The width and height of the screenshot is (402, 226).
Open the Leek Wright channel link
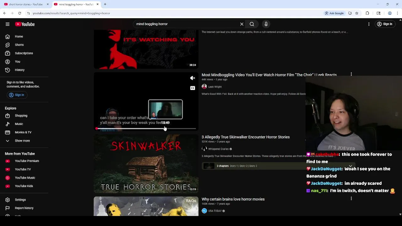pyautogui.click(x=215, y=87)
